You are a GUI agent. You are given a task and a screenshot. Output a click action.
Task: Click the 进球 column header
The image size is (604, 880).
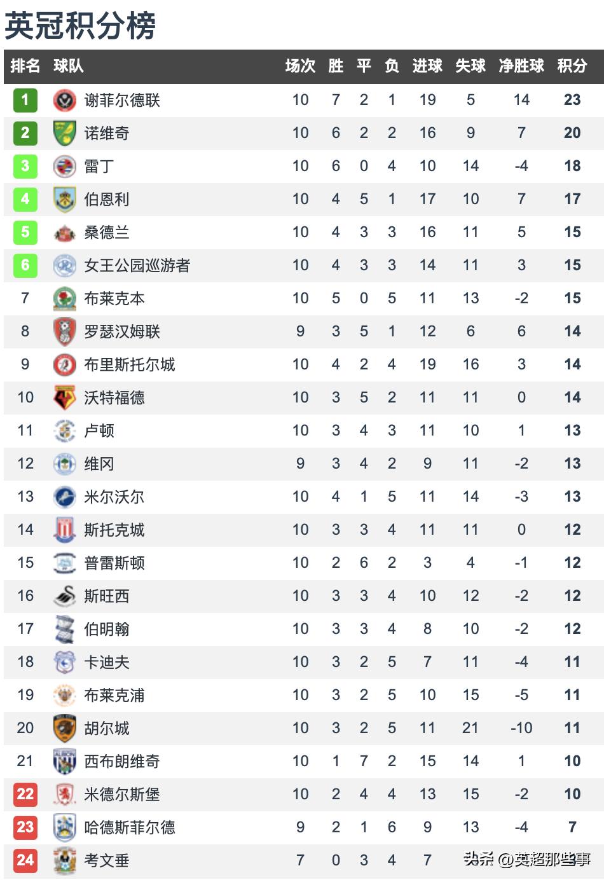click(427, 65)
